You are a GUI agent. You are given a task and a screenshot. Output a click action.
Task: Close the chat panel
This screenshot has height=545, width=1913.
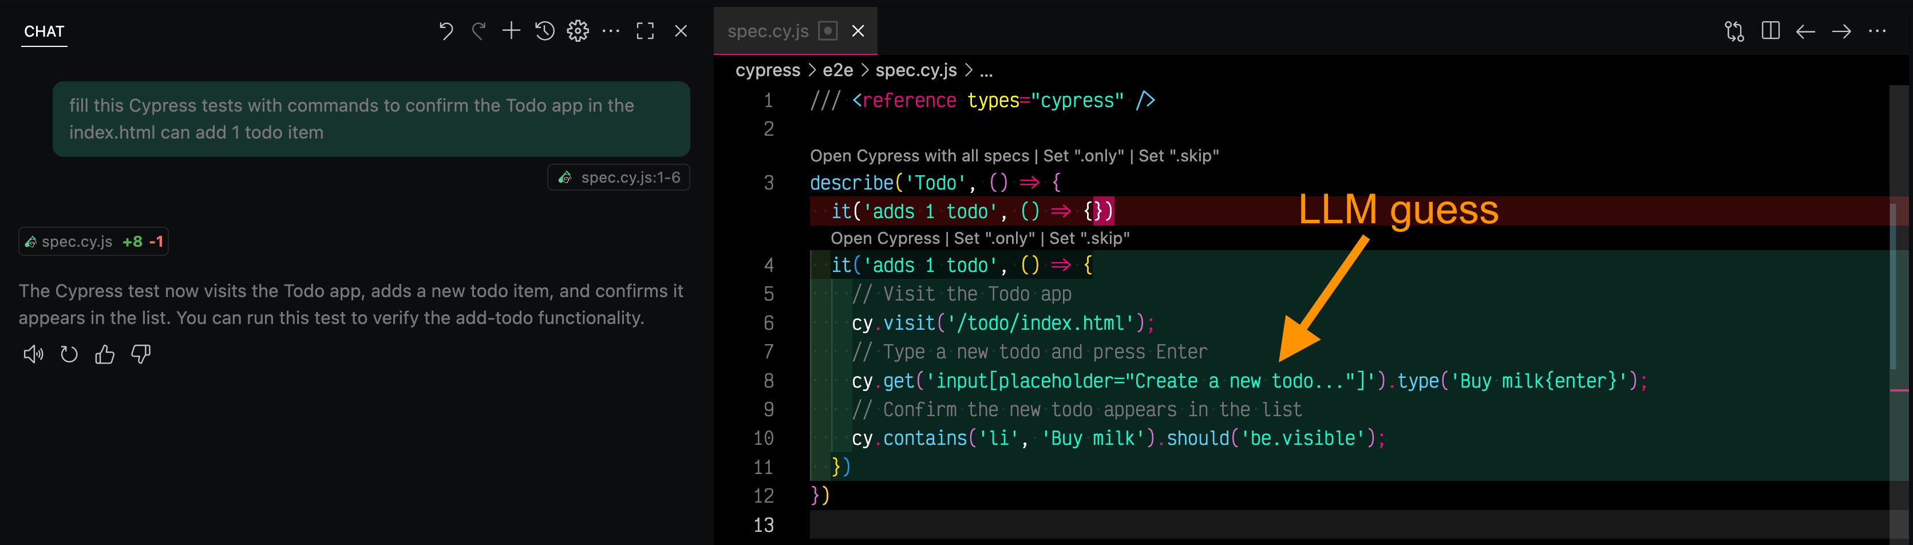(x=680, y=31)
